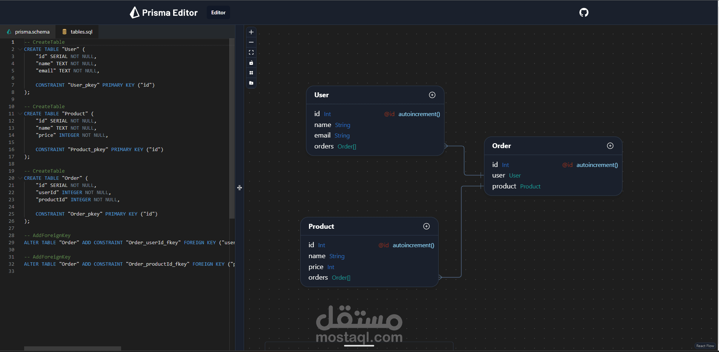Select the Product node title
Viewport: 719px width, 352px height.
[x=321, y=226]
